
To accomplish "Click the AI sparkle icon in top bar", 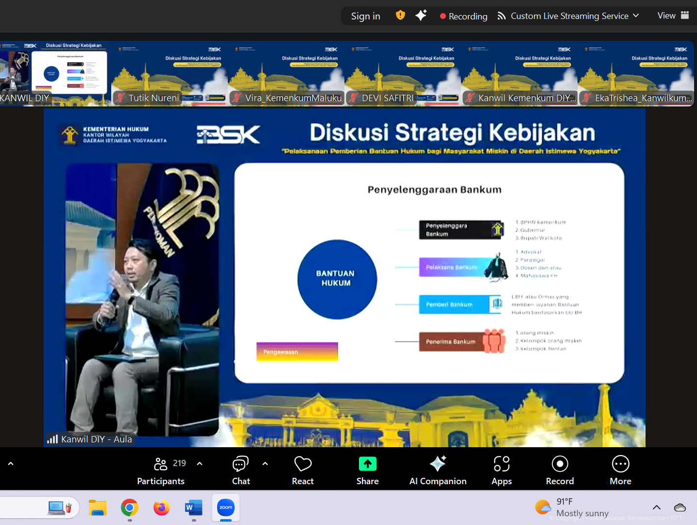I will point(421,16).
